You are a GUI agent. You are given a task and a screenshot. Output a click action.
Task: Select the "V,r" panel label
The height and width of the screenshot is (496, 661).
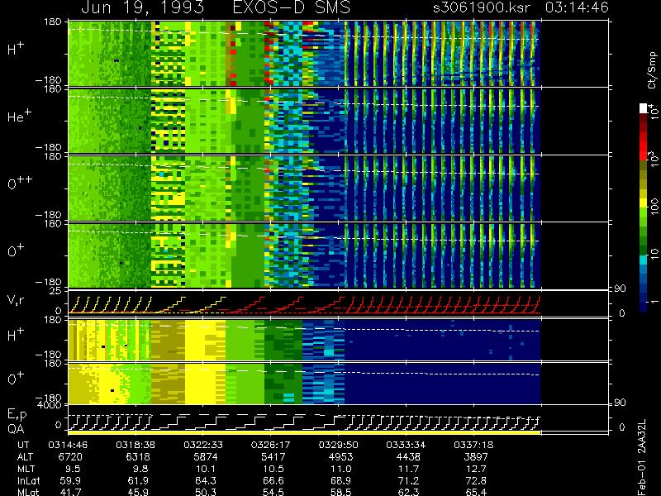(x=16, y=300)
